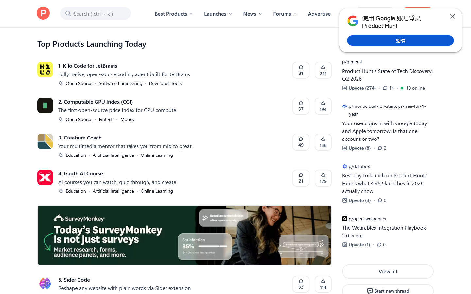
Task: Open the Computable GPU Index logo
Action: [45, 106]
